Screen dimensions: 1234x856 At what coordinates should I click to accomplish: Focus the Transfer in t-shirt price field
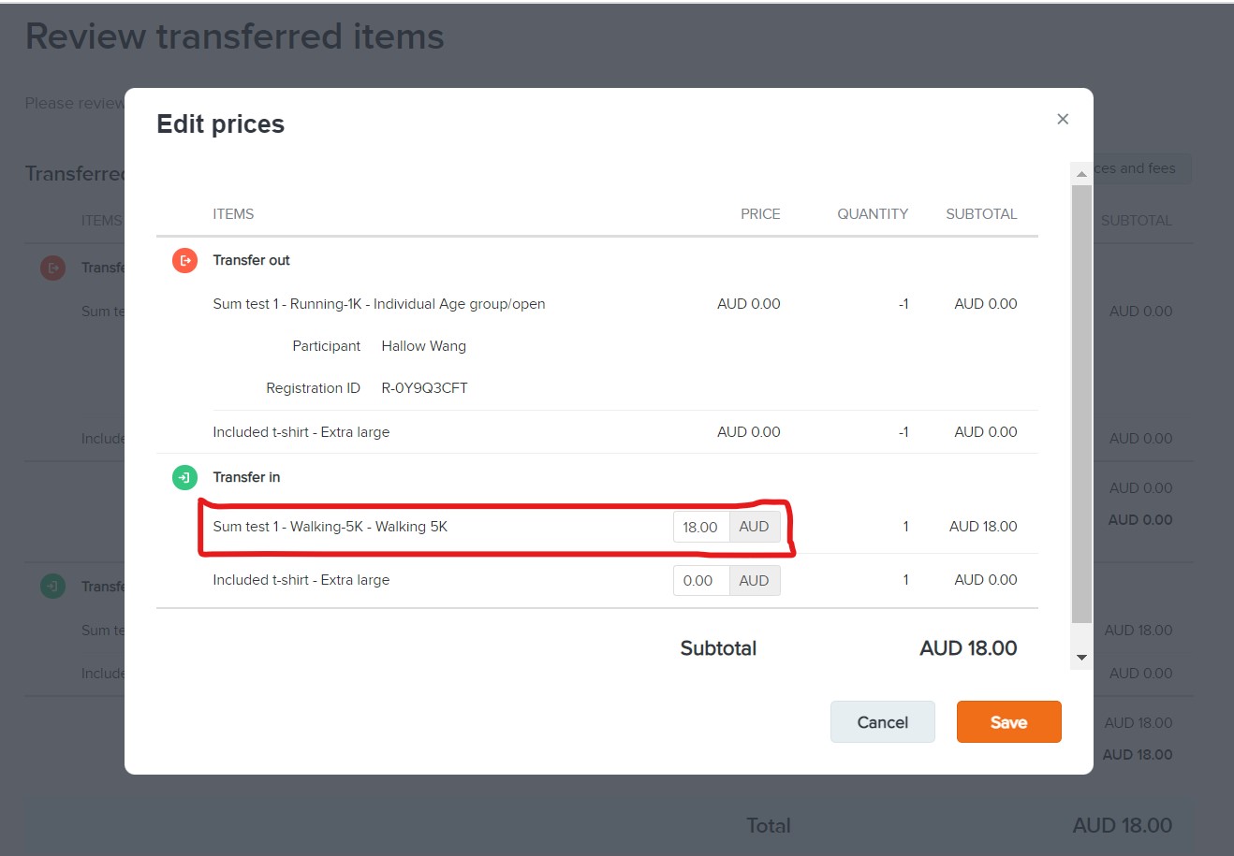coord(700,581)
